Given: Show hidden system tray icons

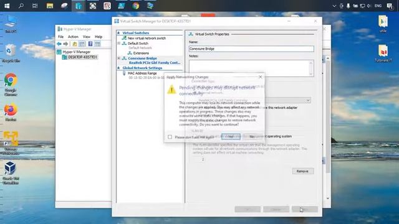Looking at the screenshot, I should pyautogui.click(x=334, y=6).
